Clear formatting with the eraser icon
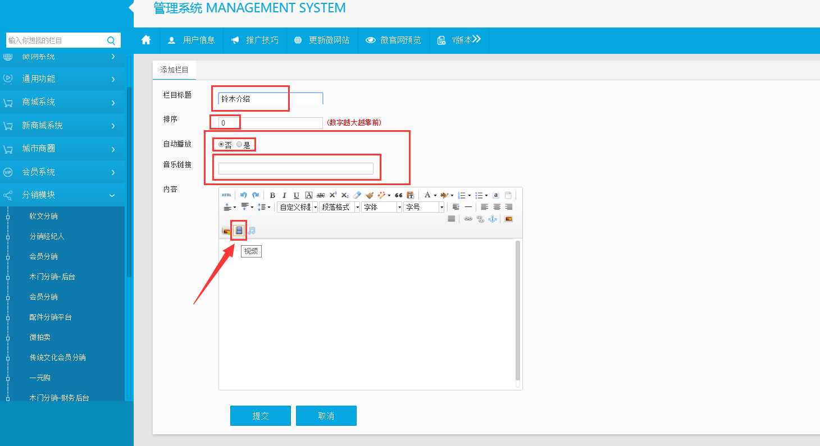 click(x=357, y=195)
